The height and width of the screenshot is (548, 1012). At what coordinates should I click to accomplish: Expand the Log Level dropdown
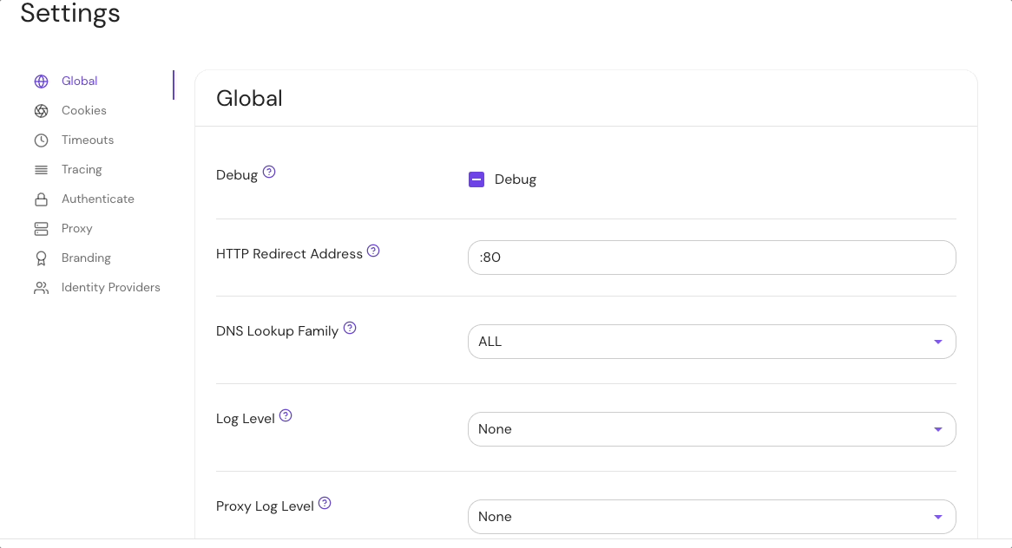(x=711, y=429)
